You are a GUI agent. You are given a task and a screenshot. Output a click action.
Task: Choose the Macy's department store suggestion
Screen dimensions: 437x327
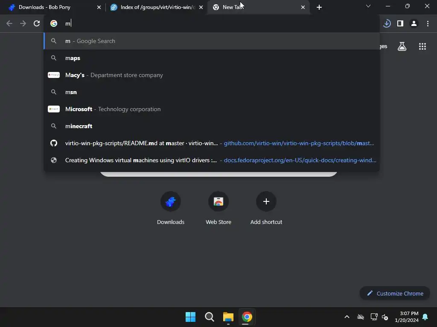click(x=212, y=75)
